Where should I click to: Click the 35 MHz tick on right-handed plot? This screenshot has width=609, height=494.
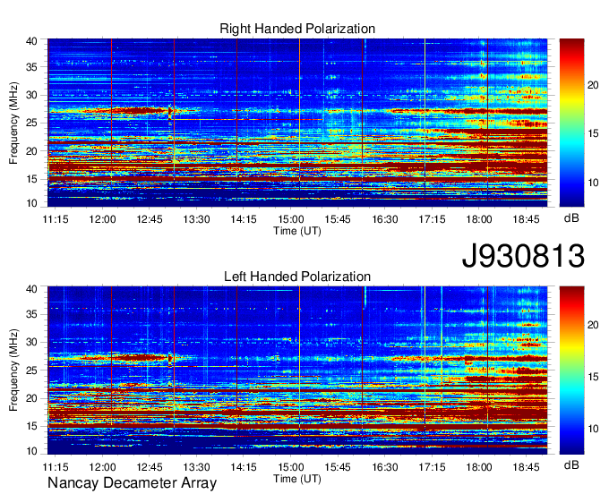[31, 67]
